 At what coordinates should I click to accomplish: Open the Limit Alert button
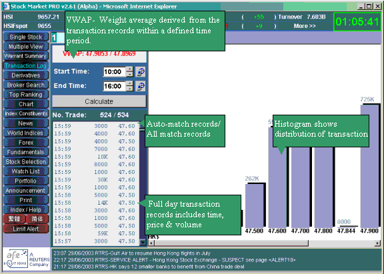point(25,229)
